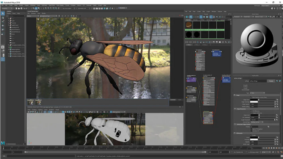283x159 pixels.
Task: Click the Open Scene folder icon
Action: point(19,8)
